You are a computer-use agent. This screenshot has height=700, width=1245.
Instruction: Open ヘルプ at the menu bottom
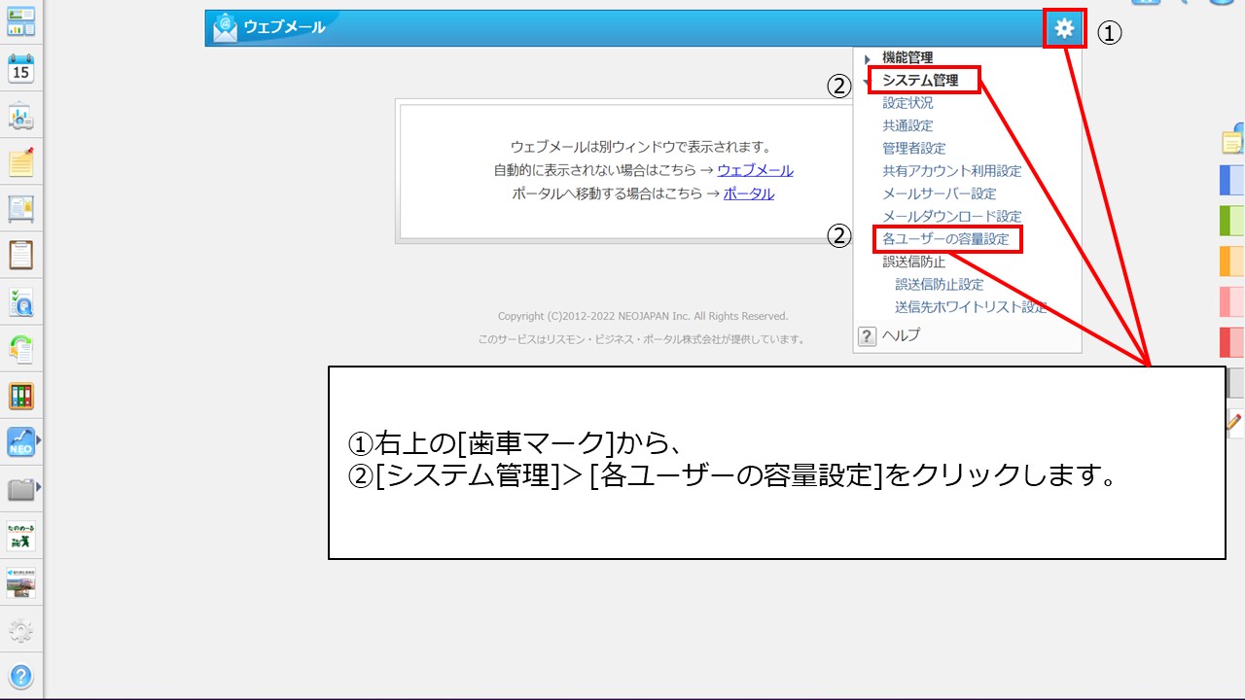coord(900,335)
